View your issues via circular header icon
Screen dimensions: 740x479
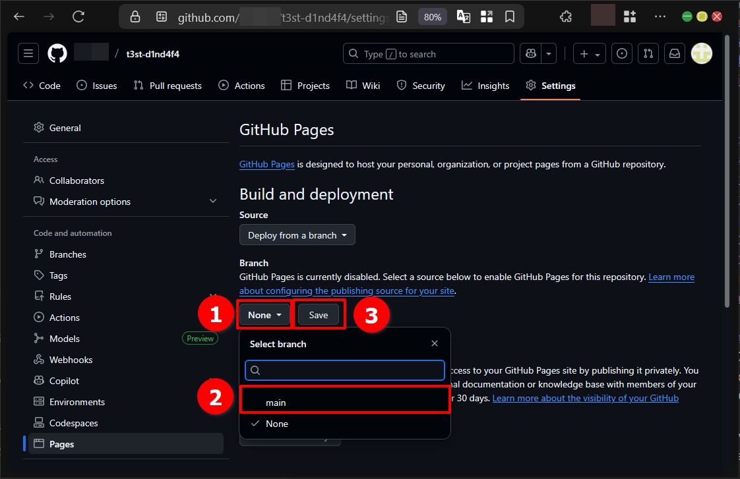622,53
